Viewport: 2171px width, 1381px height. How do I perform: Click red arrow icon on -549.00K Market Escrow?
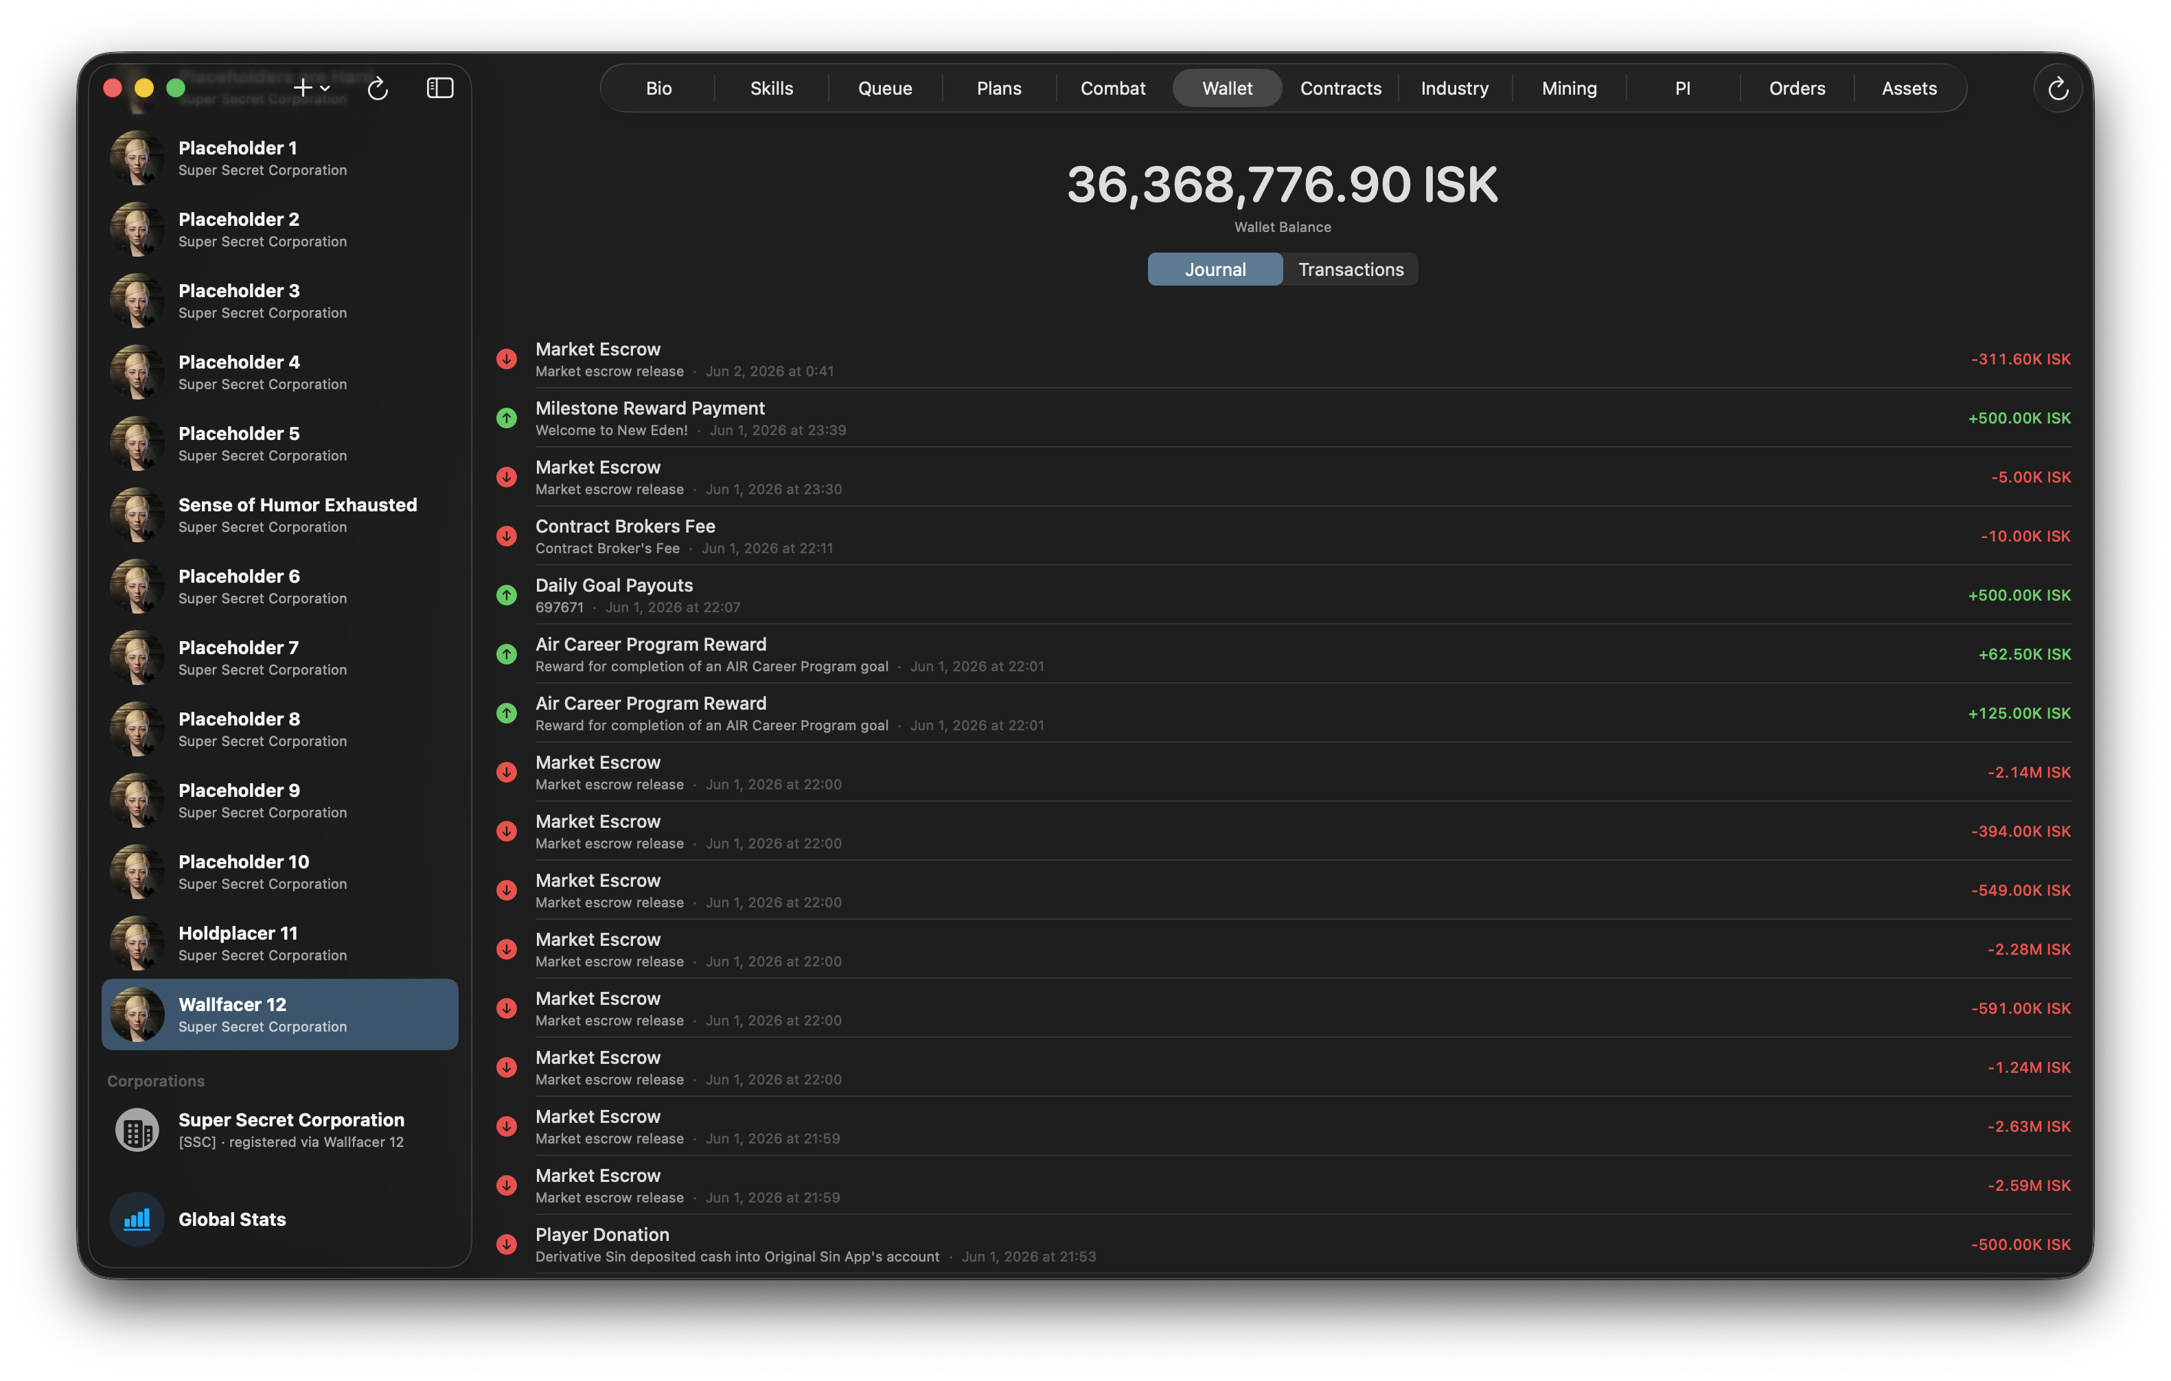(x=507, y=891)
